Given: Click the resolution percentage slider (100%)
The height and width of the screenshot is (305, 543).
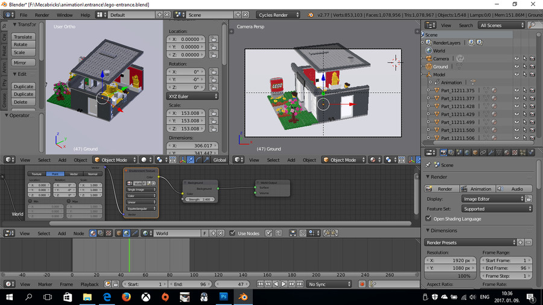Looking at the screenshot, I should [x=450, y=276].
